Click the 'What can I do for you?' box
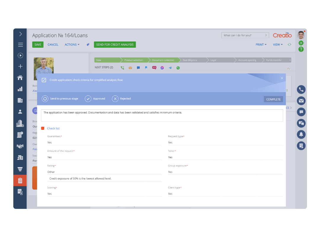Screen dimensions: 320x237 [x=245, y=35]
